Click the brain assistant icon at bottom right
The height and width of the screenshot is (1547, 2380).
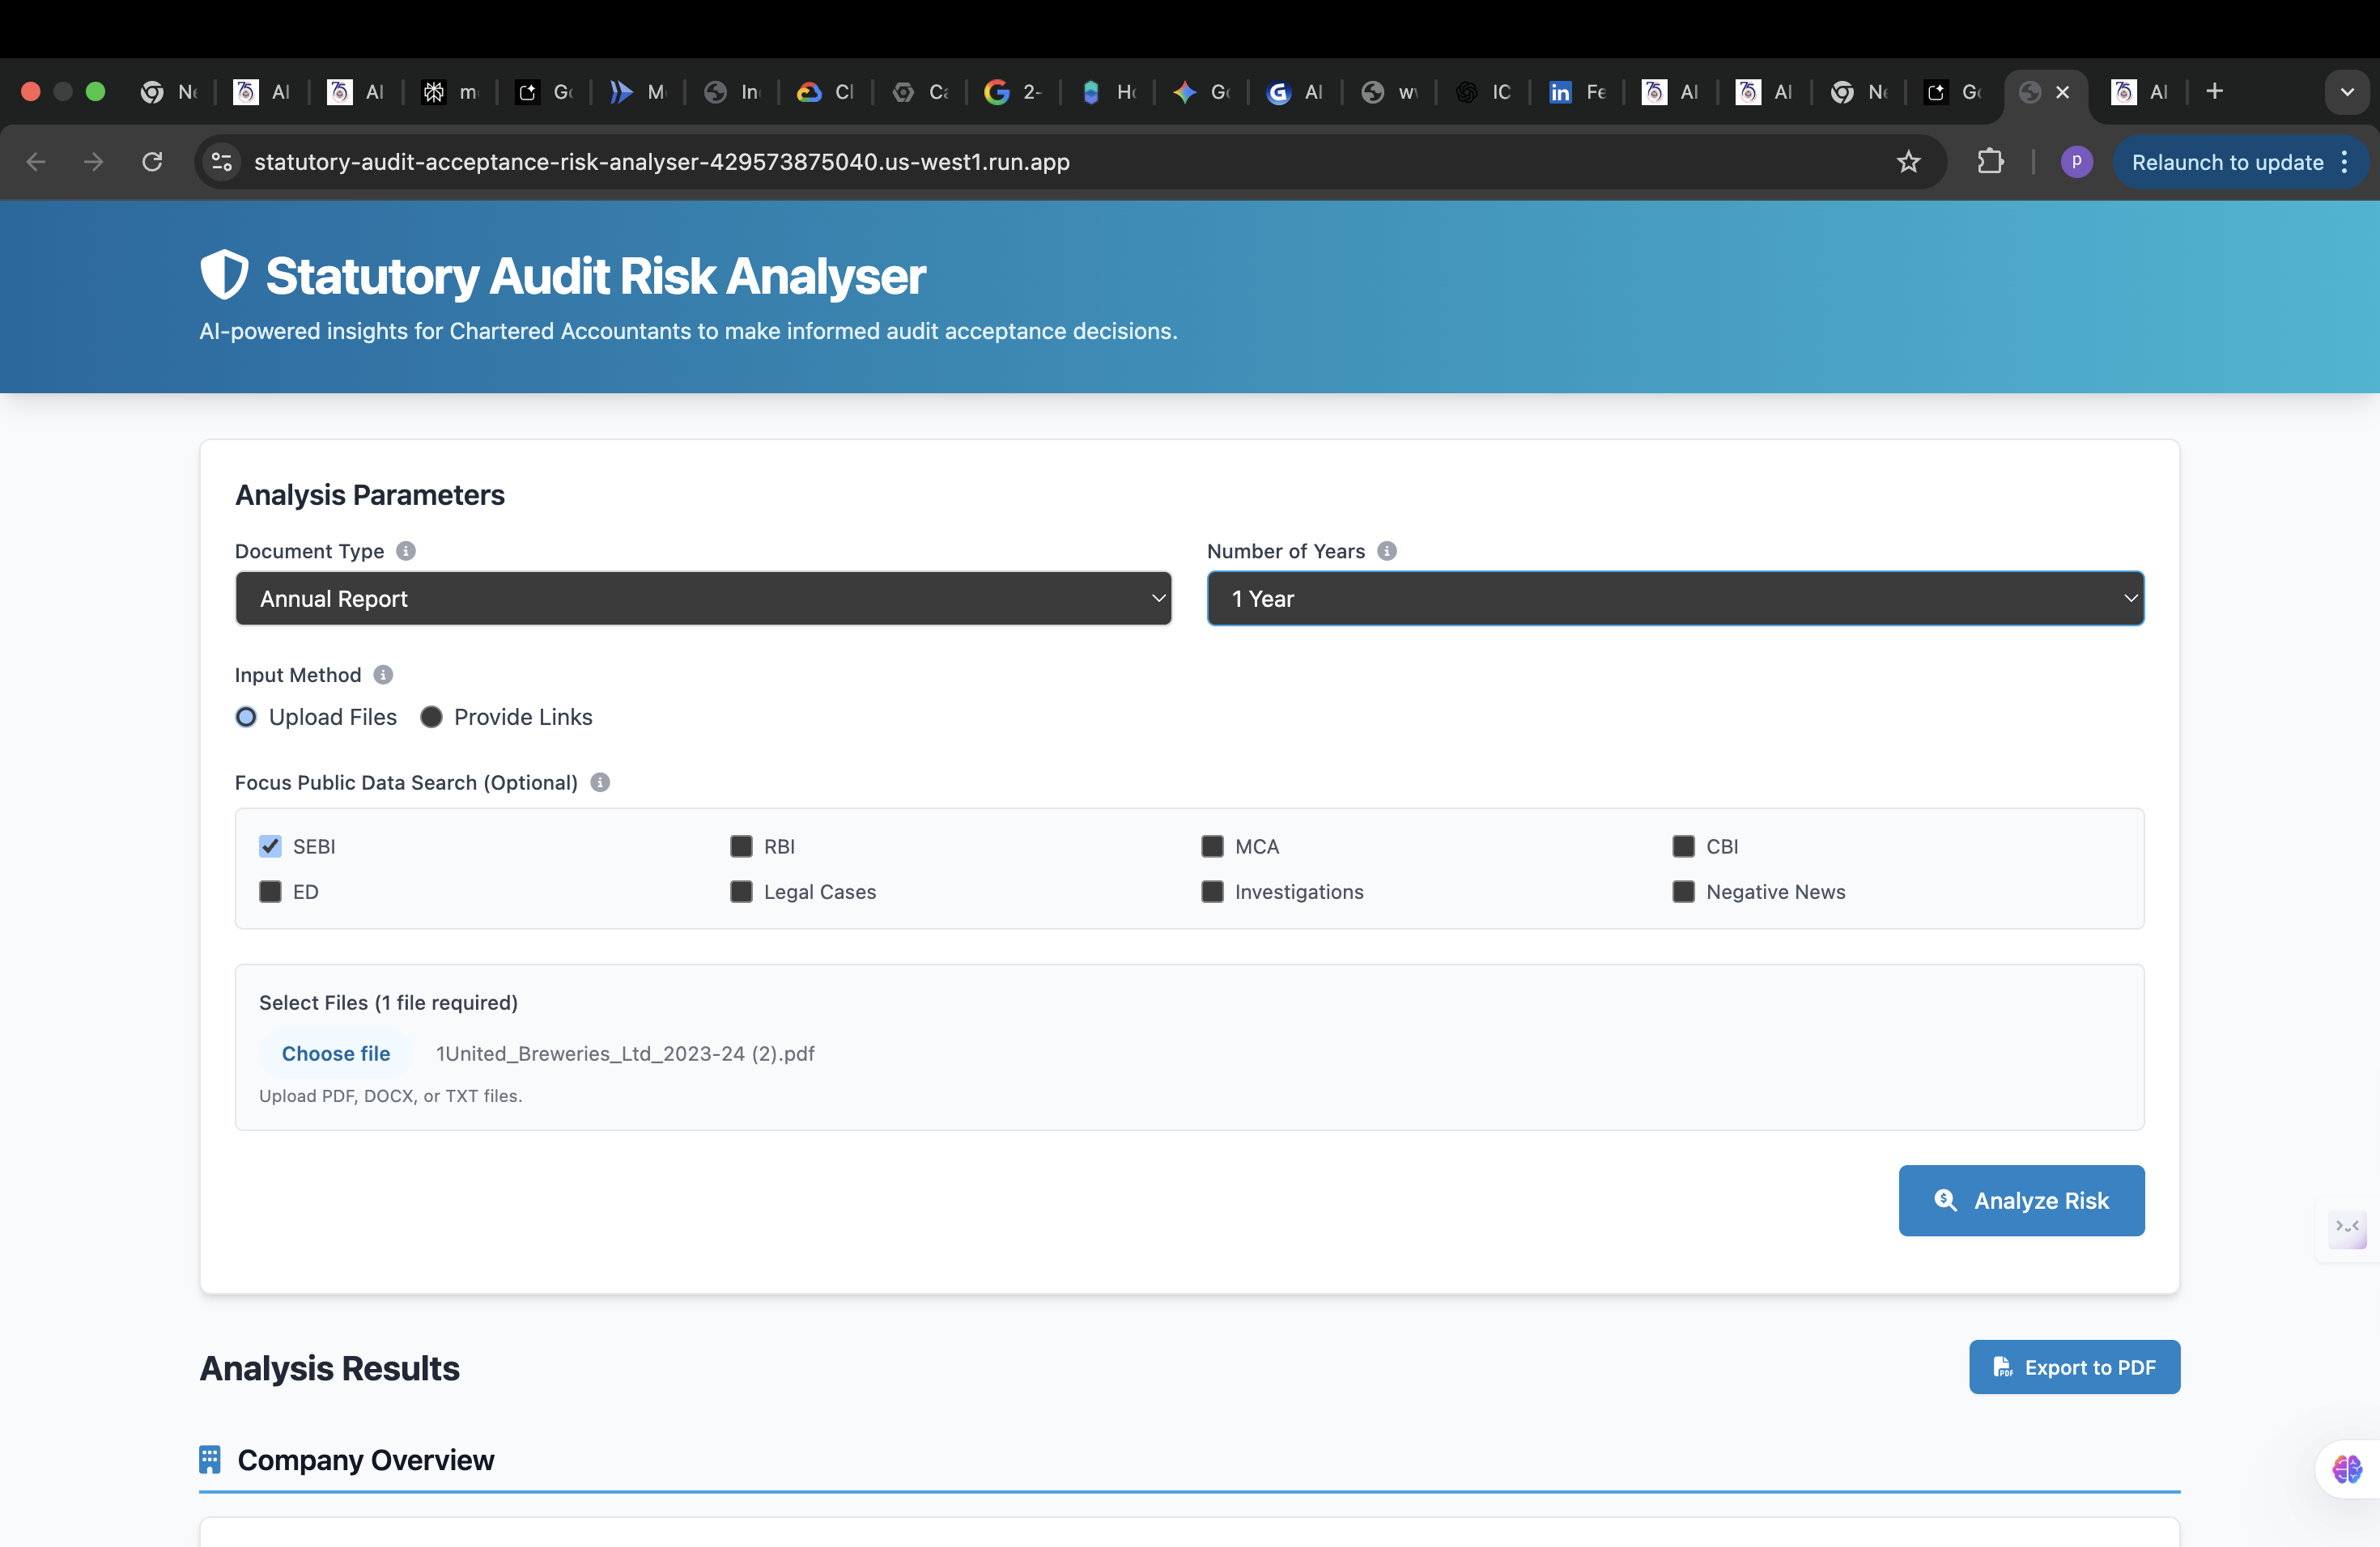click(2346, 1468)
